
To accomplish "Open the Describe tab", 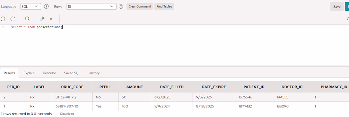I will (x=49, y=73).
